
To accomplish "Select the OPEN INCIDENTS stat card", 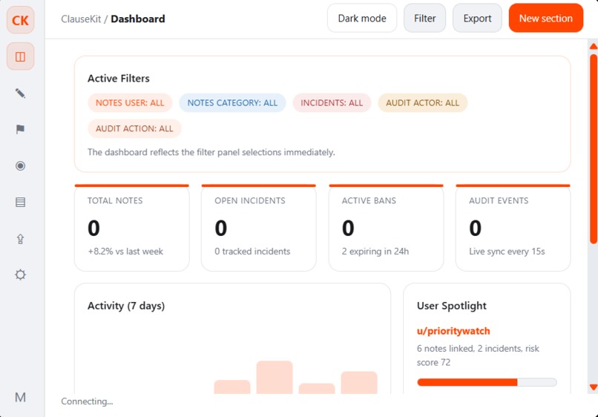I will [x=259, y=228].
